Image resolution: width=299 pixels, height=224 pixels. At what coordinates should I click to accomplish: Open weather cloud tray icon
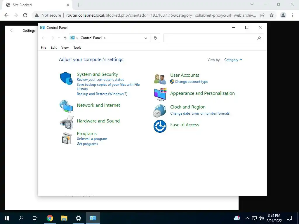(x=237, y=218)
